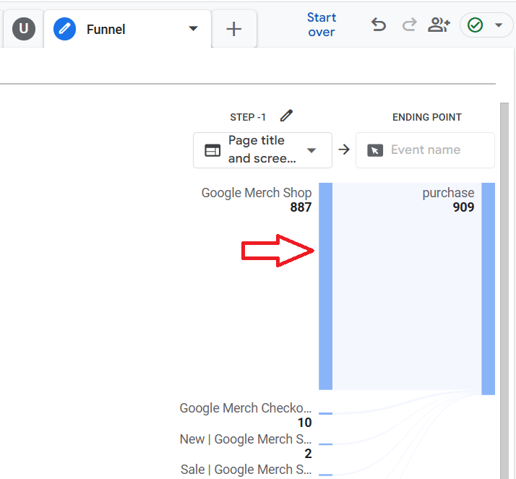Undo the last change
This screenshot has width=516, height=479.
379,25
